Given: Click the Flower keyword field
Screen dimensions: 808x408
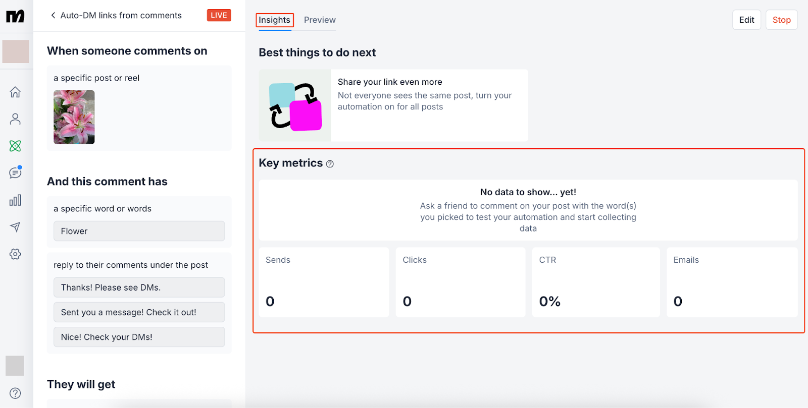Looking at the screenshot, I should pyautogui.click(x=139, y=231).
